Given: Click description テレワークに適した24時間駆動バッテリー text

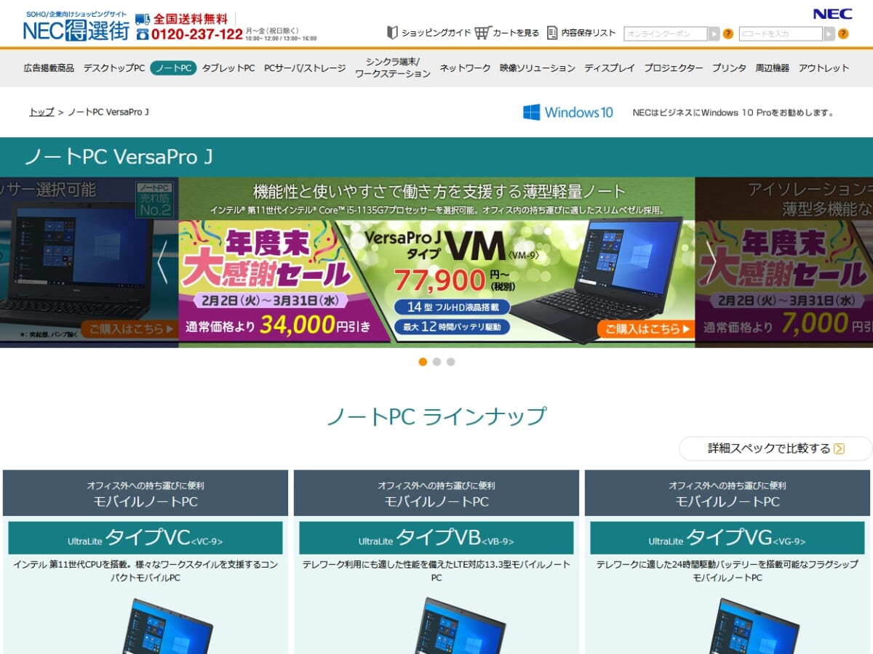Looking at the screenshot, I should tap(727, 571).
